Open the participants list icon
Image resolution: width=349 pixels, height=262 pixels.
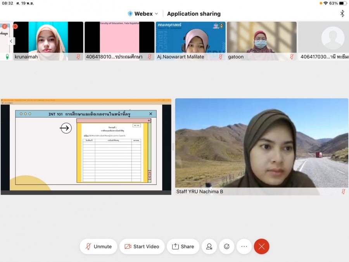(x=209, y=246)
